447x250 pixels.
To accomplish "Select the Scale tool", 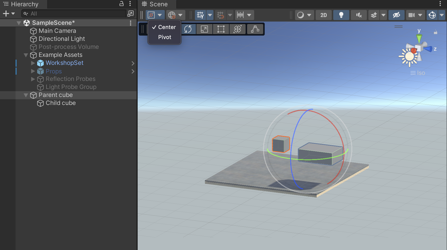I will coord(204,29).
